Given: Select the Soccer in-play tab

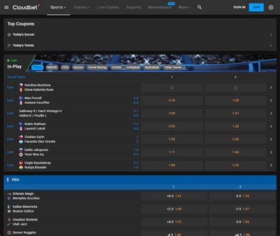Looking at the screenshot, I should (78, 67).
